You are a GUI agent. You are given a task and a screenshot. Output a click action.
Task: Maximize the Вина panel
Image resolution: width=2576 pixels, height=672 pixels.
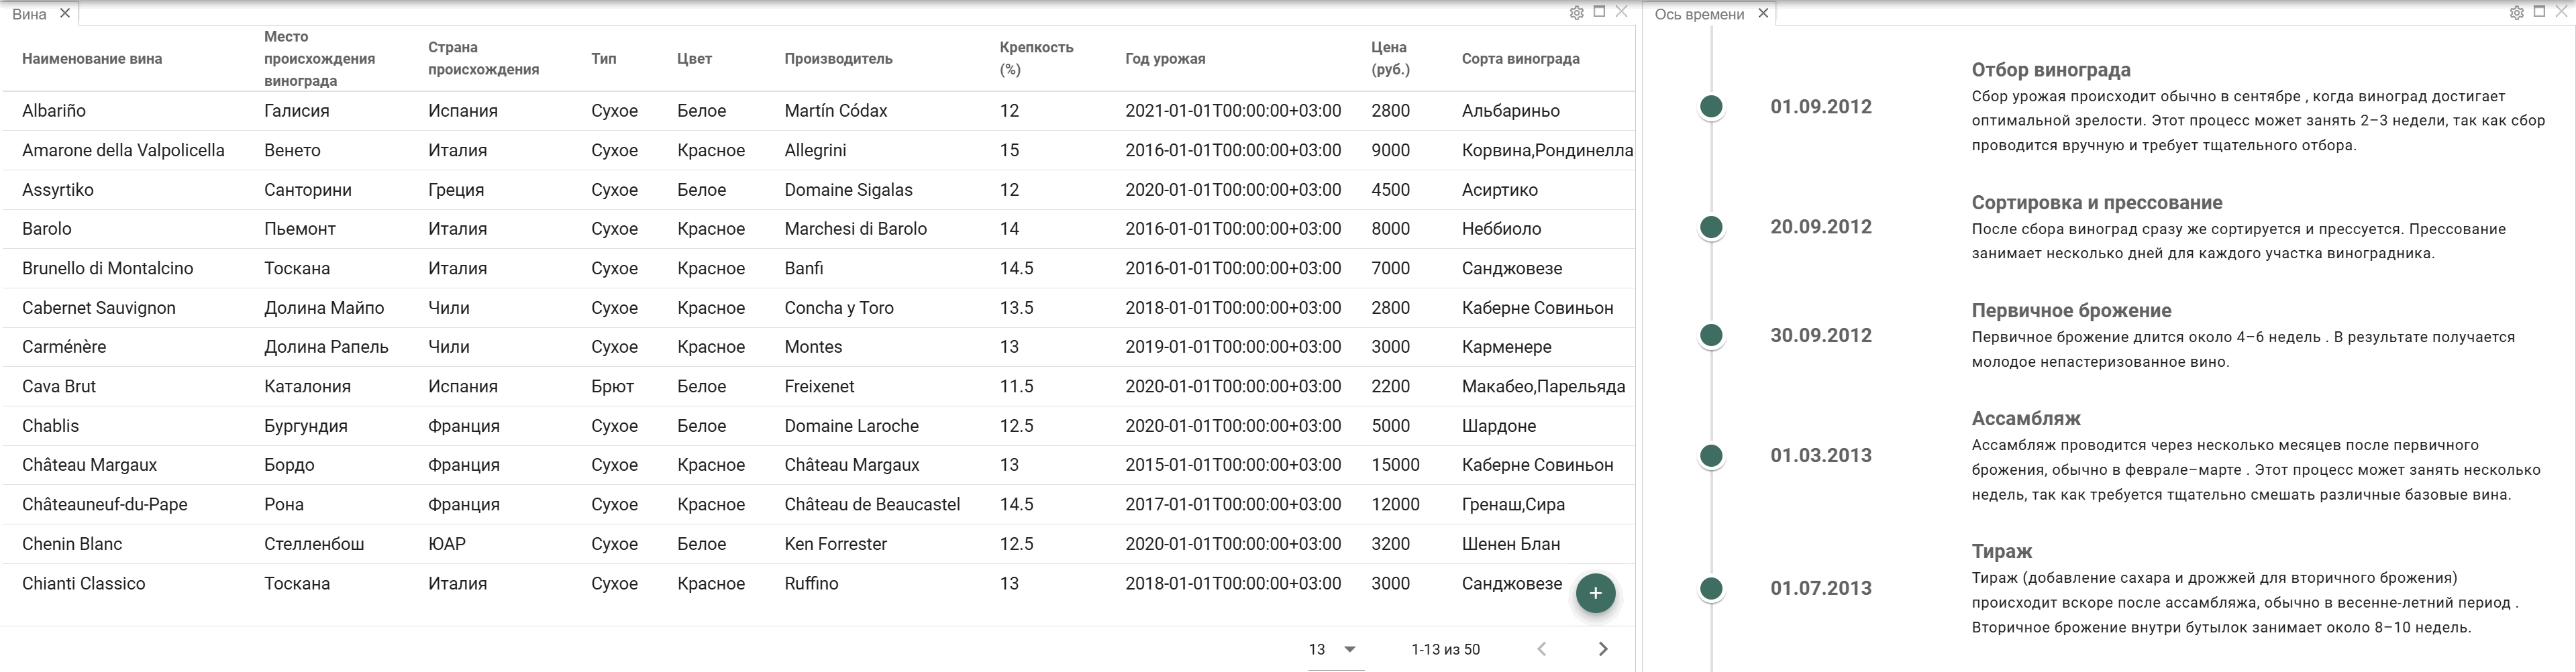(x=1599, y=12)
